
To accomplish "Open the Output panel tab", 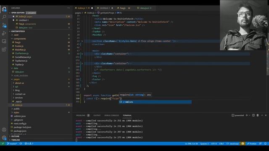I will (97, 115).
